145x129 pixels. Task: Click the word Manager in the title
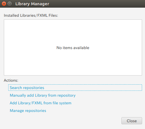(x=40, y=4)
